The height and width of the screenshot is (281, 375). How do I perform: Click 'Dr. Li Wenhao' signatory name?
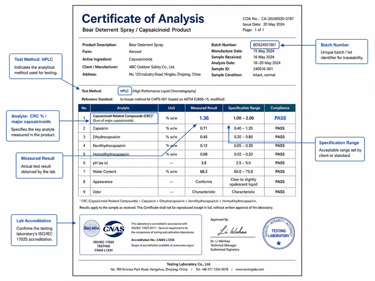click(220, 241)
